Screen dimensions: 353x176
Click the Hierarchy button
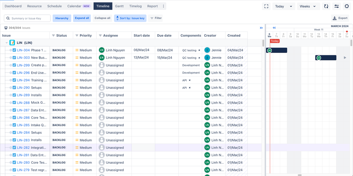(x=62, y=18)
